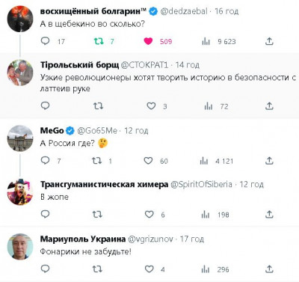Retweet the Тірольський борщ reply
The width and height of the screenshot is (299, 282).
[98, 106]
